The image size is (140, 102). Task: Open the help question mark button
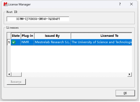120,4
